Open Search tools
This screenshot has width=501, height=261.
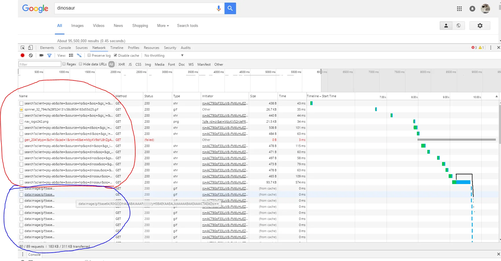[188, 26]
